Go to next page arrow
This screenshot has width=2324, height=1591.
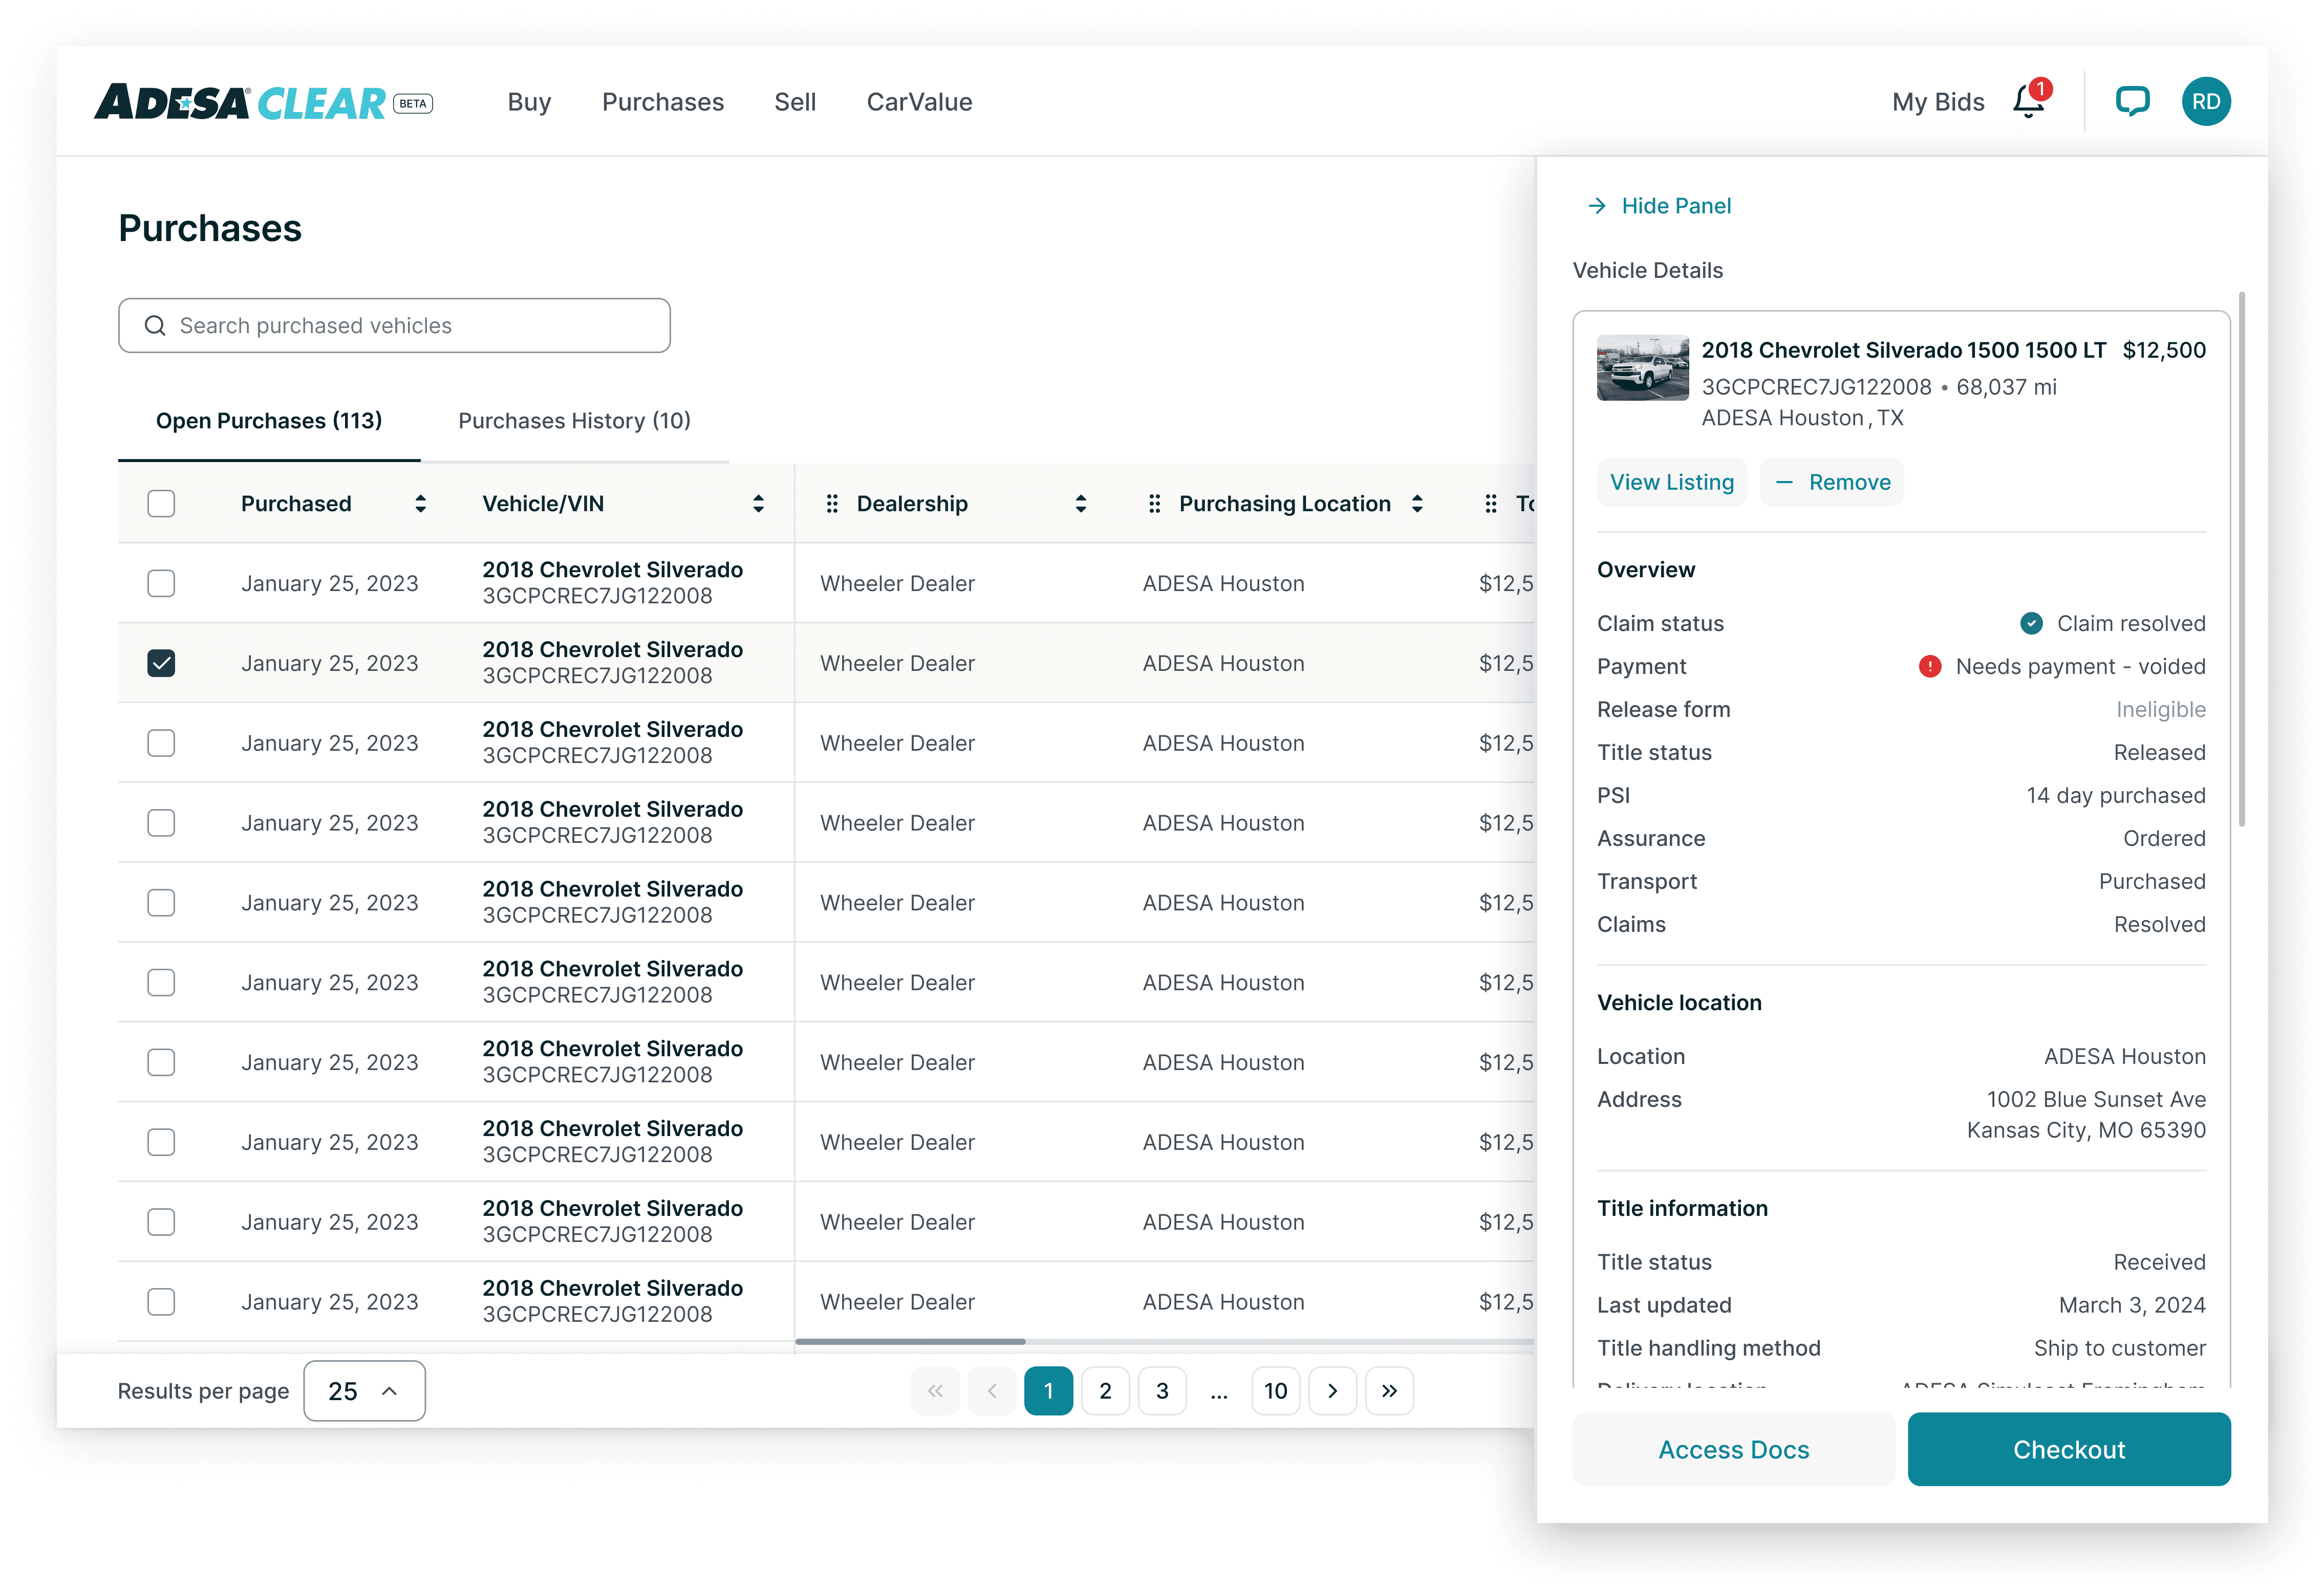1332,1391
